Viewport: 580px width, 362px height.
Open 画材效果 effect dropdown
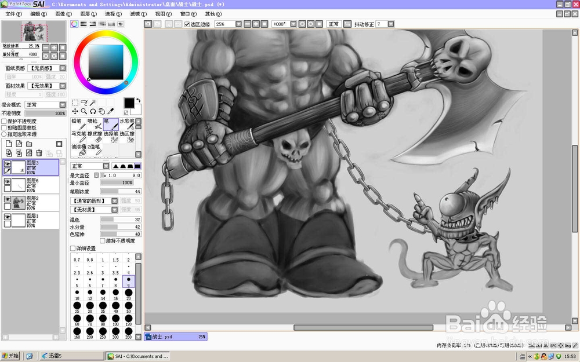[63, 86]
